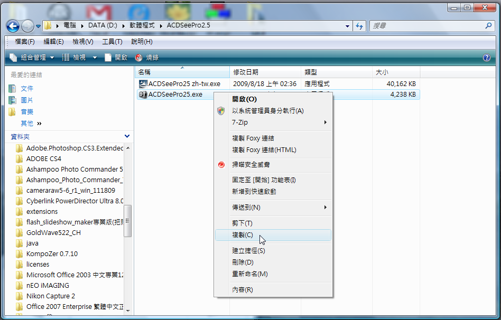Open the 編輯(E) menu
Viewport: 501px width, 320px height.
point(53,42)
